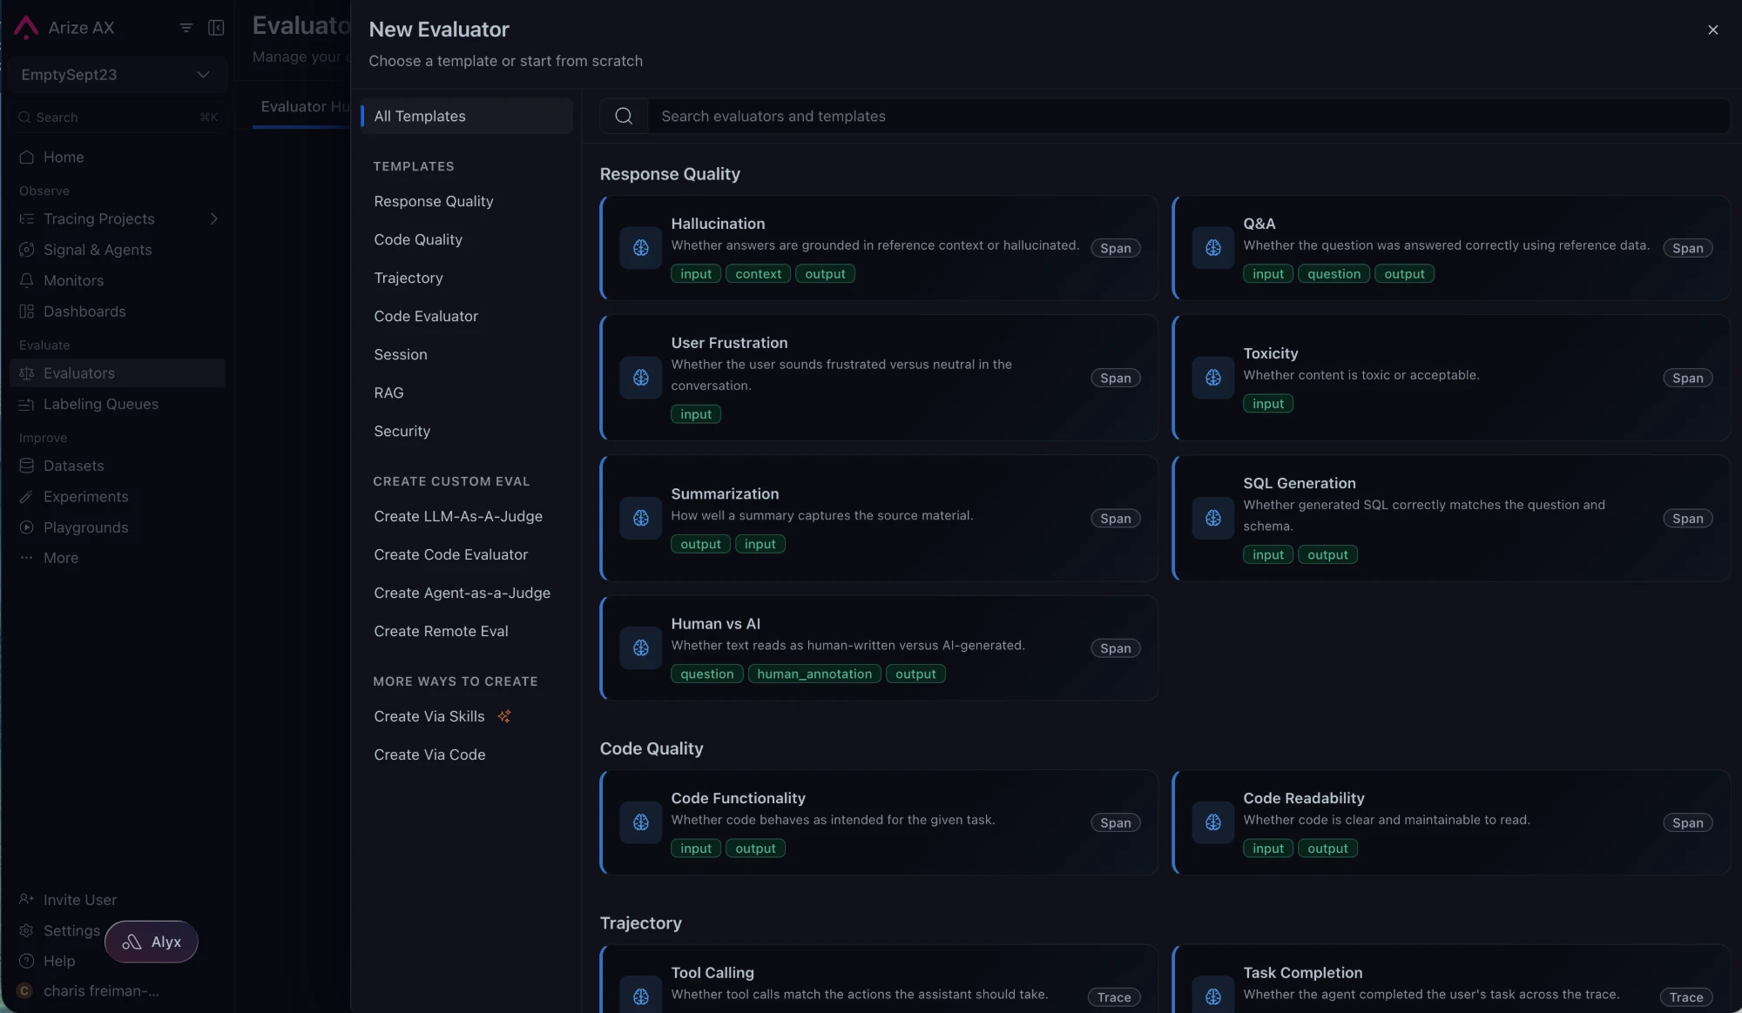This screenshot has width=1742, height=1013.
Task: Click Create Code Evaluator
Action: point(451,554)
